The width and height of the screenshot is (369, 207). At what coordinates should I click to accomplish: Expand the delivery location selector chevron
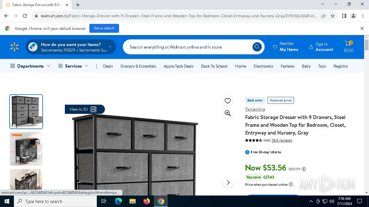tap(110, 47)
